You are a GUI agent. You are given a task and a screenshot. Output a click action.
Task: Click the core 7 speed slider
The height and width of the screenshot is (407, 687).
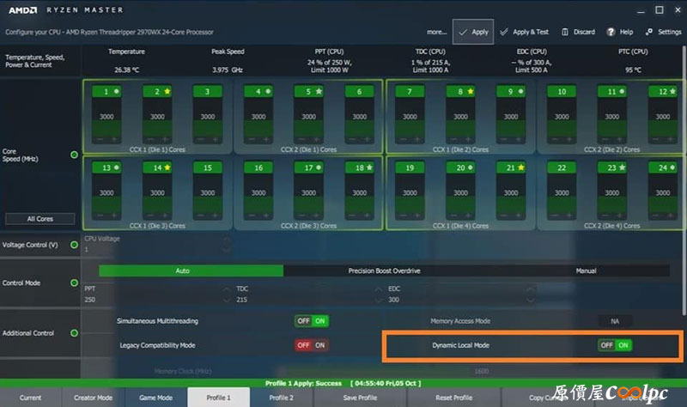coord(410,118)
